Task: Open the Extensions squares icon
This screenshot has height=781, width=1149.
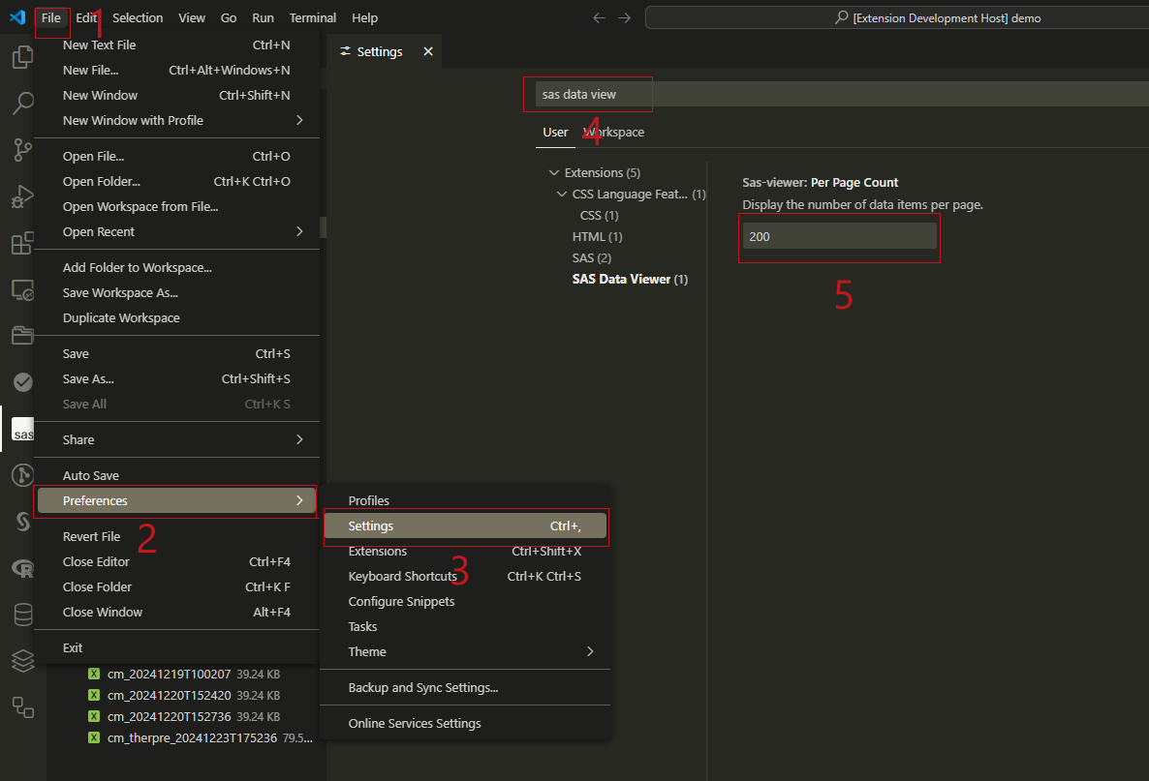Action: [x=22, y=242]
